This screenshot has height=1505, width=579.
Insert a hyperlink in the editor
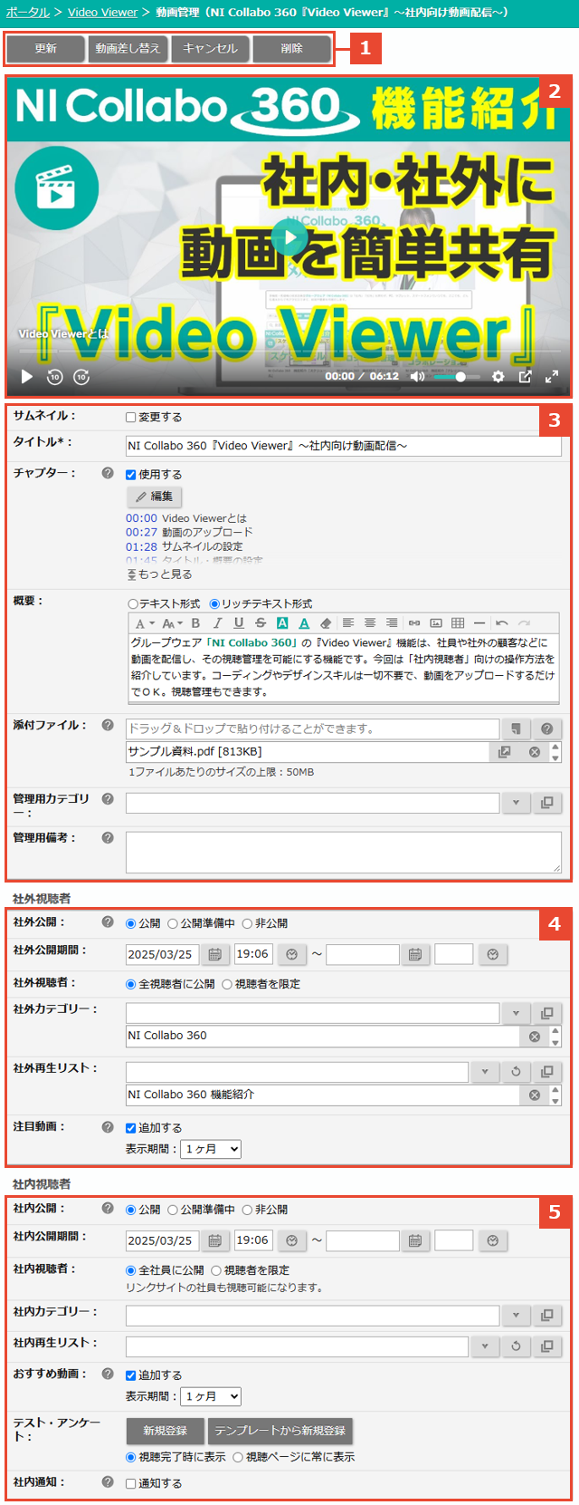(x=414, y=622)
